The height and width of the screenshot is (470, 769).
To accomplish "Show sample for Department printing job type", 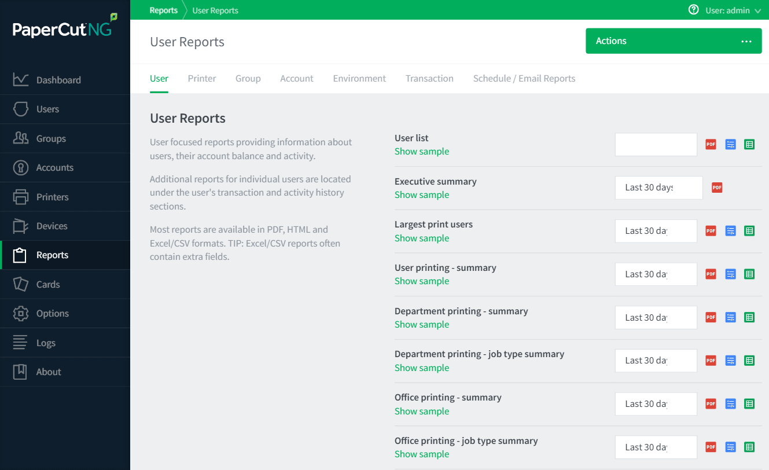I will [422, 368].
